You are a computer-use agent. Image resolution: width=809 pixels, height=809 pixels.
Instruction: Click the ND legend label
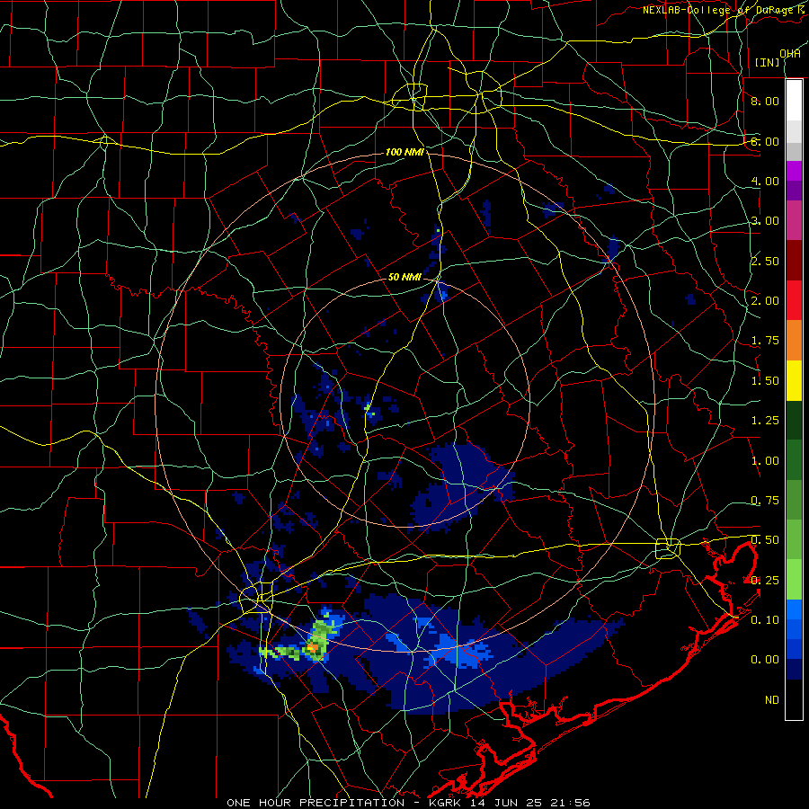pyautogui.click(x=772, y=700)
